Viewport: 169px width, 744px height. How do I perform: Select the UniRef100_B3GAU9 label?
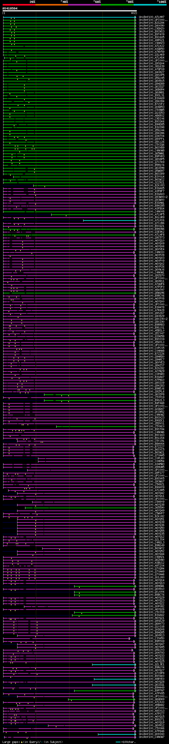coord(151,98)
